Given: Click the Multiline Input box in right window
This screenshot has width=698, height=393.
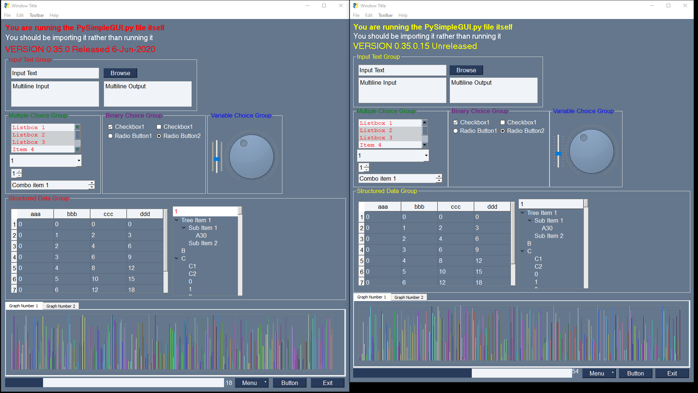Looking at the screenshot, I should pos(402,90).
